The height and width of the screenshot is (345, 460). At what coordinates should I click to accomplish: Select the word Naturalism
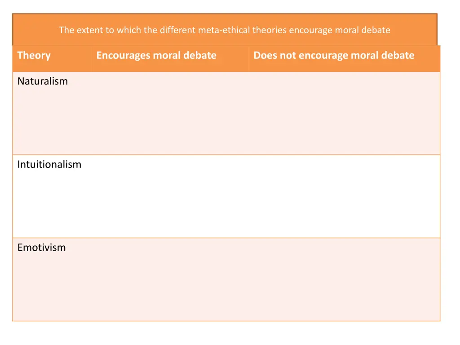[43, 81]
